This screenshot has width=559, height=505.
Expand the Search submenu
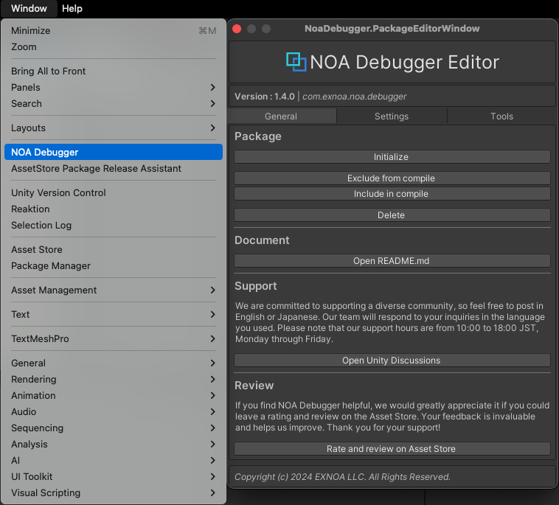pos(114,103)
